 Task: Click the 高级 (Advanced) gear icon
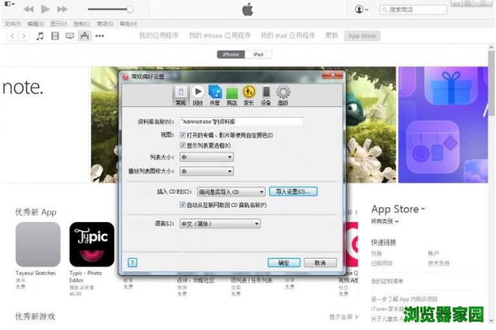(x=283, y=94)
